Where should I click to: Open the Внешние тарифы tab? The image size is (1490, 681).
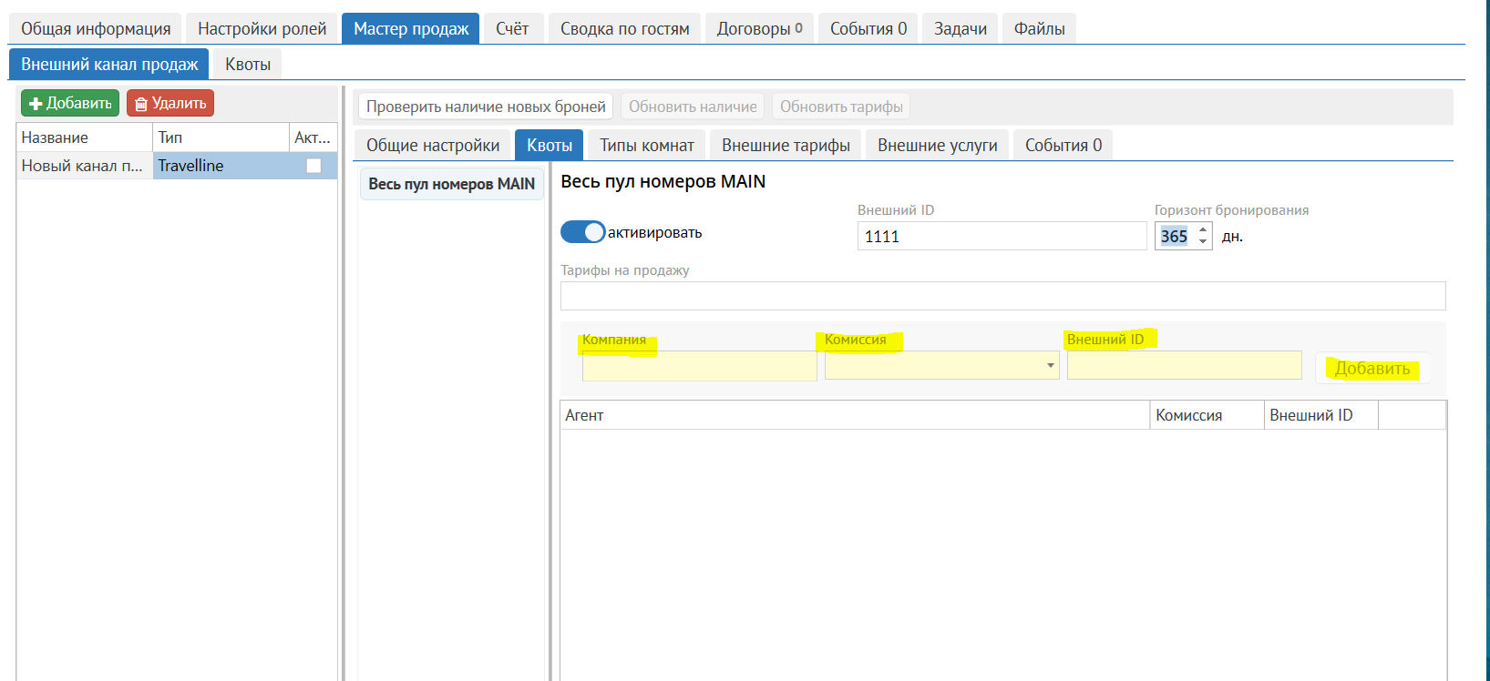point(786,146)
